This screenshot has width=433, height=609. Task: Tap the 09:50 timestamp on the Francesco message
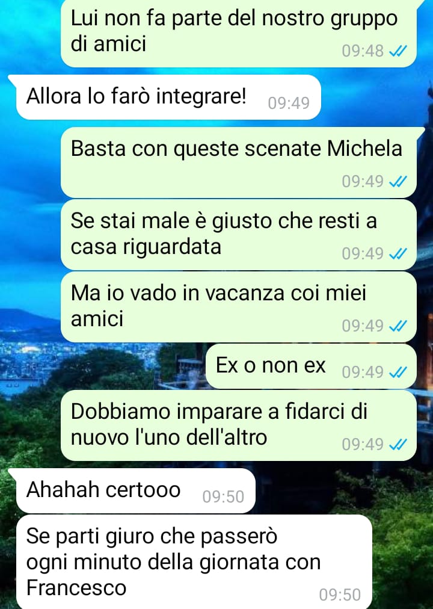(x=340, y=595)
